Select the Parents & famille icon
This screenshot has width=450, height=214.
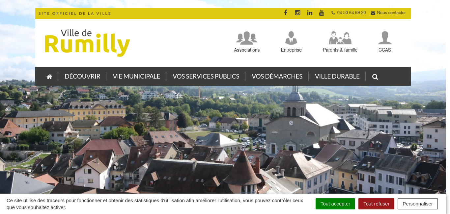coord(340,38)
